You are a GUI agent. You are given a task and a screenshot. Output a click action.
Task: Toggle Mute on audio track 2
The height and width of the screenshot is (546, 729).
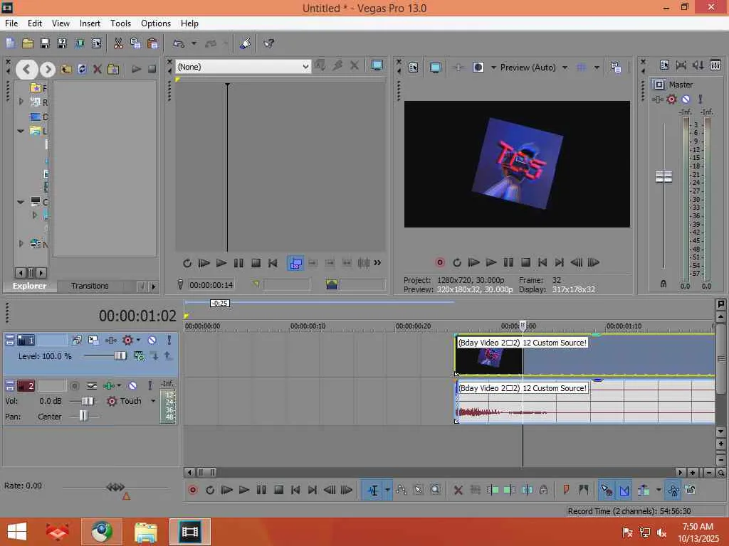[x=132, y=386]
